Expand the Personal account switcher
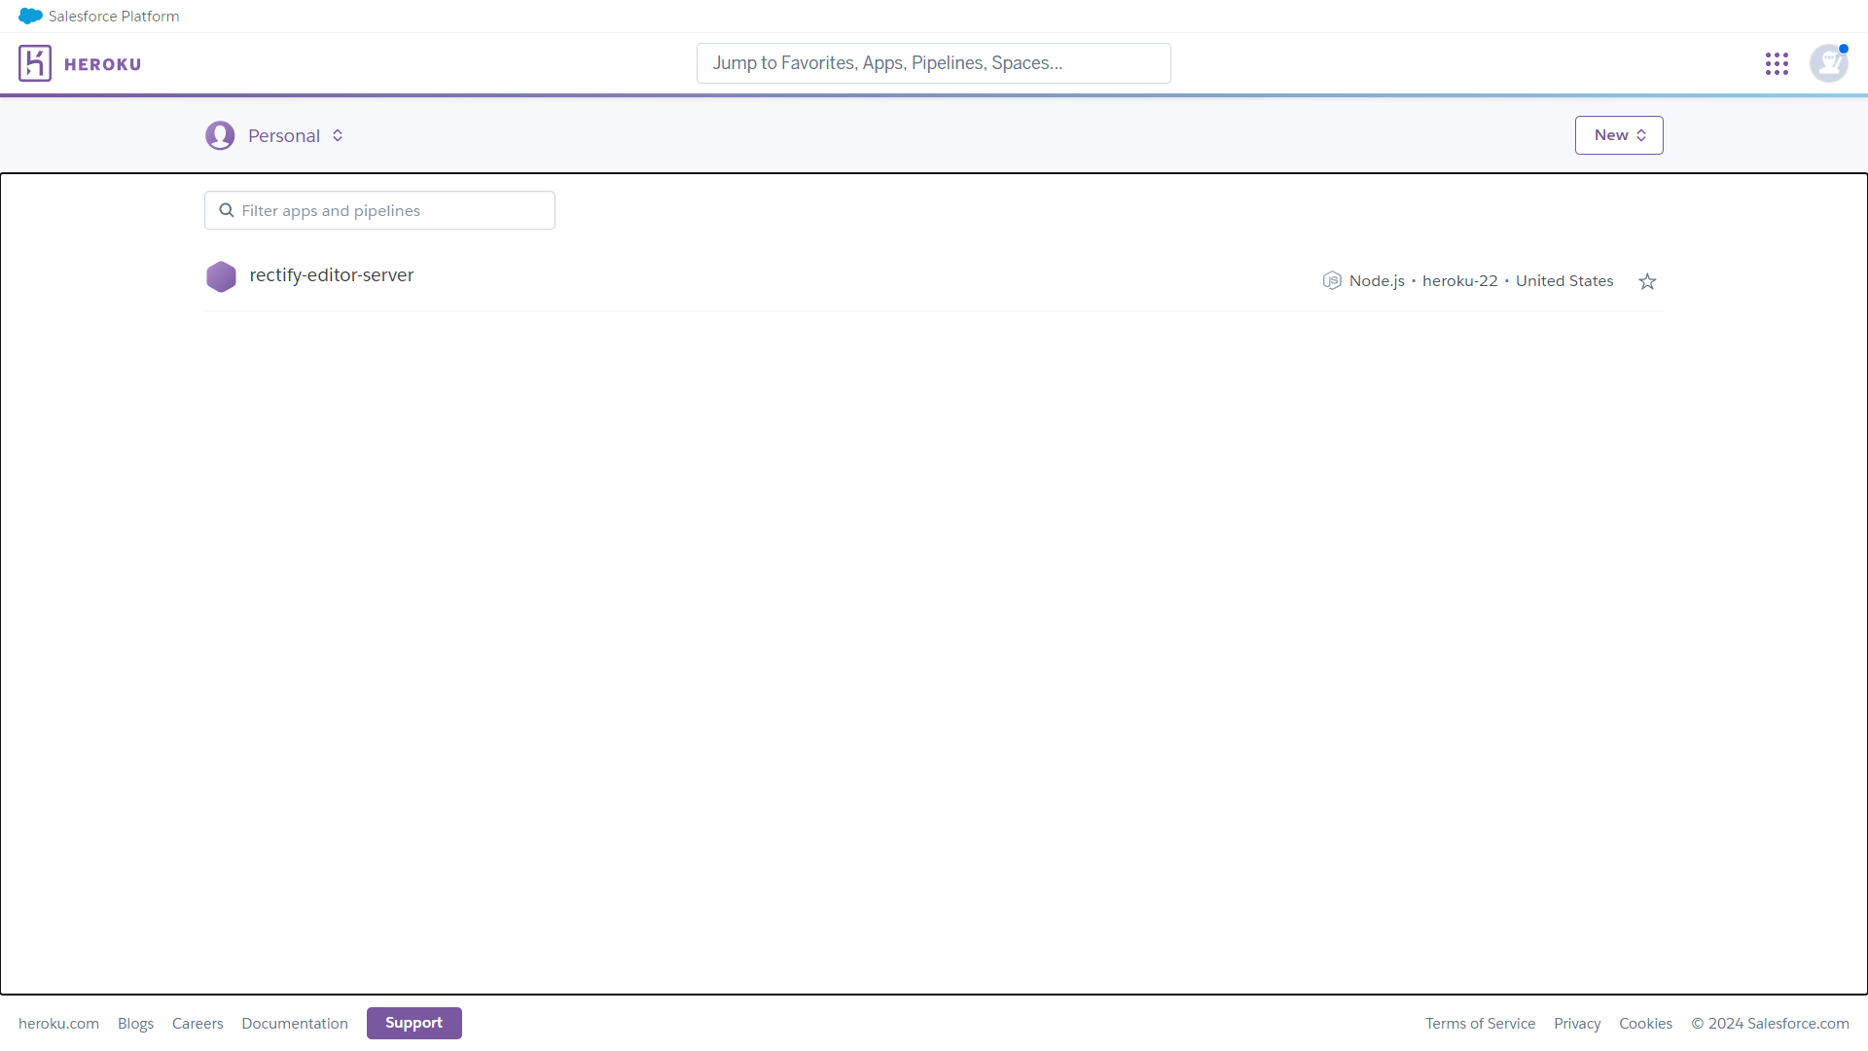The image size is (1868, 1051). coord(337,135)
